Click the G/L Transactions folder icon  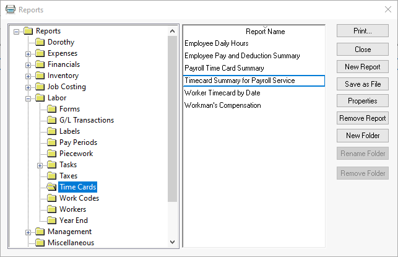pyautogui.click(x=51, y=120)
